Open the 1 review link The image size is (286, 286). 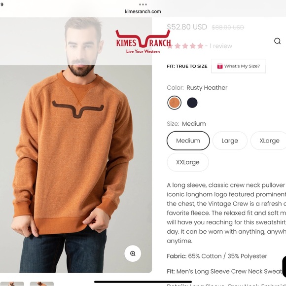pyautogui.click(x=221, y=46)
